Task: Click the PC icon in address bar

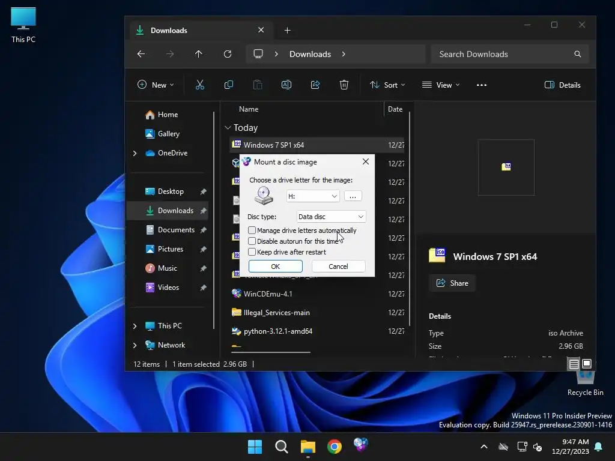Action: [258, 54]
